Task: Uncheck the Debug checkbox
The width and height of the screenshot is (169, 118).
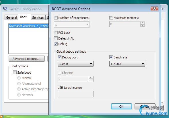Action: pos(56,44)
